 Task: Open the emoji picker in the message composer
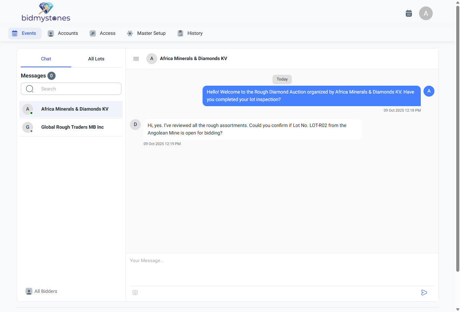point(135,293)
